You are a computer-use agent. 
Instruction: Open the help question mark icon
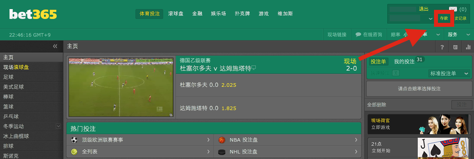tap(442, 47)
